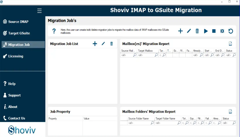The image size is (240, 137).
Task: Sort by Status column in mailbox report
Action: [230, 51]
